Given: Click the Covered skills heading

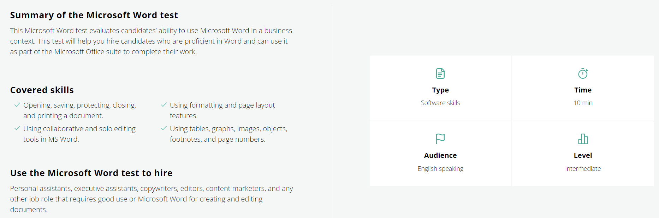Looking at the screenshot, I should 42,90.
